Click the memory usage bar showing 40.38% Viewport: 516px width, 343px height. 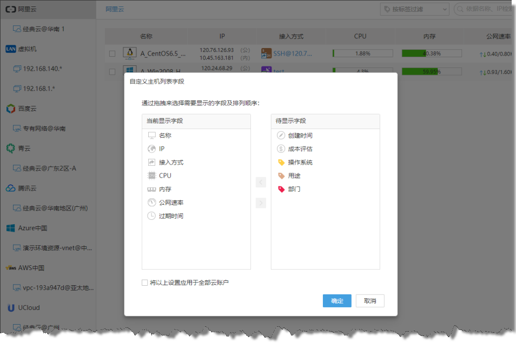431,53
